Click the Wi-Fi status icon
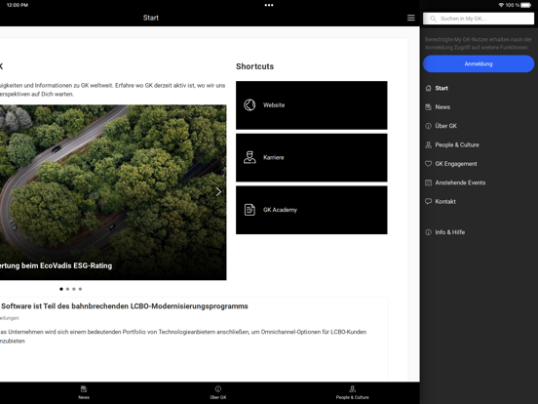Image resolution: width=538 pixels, height=404 pixels. pyautogui.click(x=501, y=5)
